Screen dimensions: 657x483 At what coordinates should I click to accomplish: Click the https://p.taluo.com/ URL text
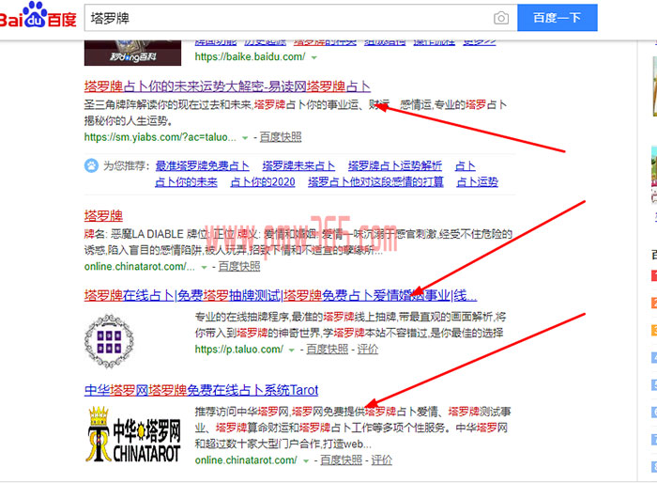pos(239,350)
